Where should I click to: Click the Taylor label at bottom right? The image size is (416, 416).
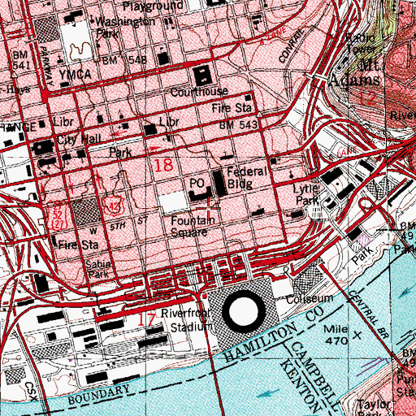tap(374, 405)
